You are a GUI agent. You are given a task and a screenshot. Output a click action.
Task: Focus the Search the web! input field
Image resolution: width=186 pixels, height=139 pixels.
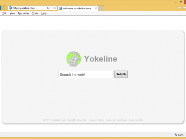tap(86, 74)
